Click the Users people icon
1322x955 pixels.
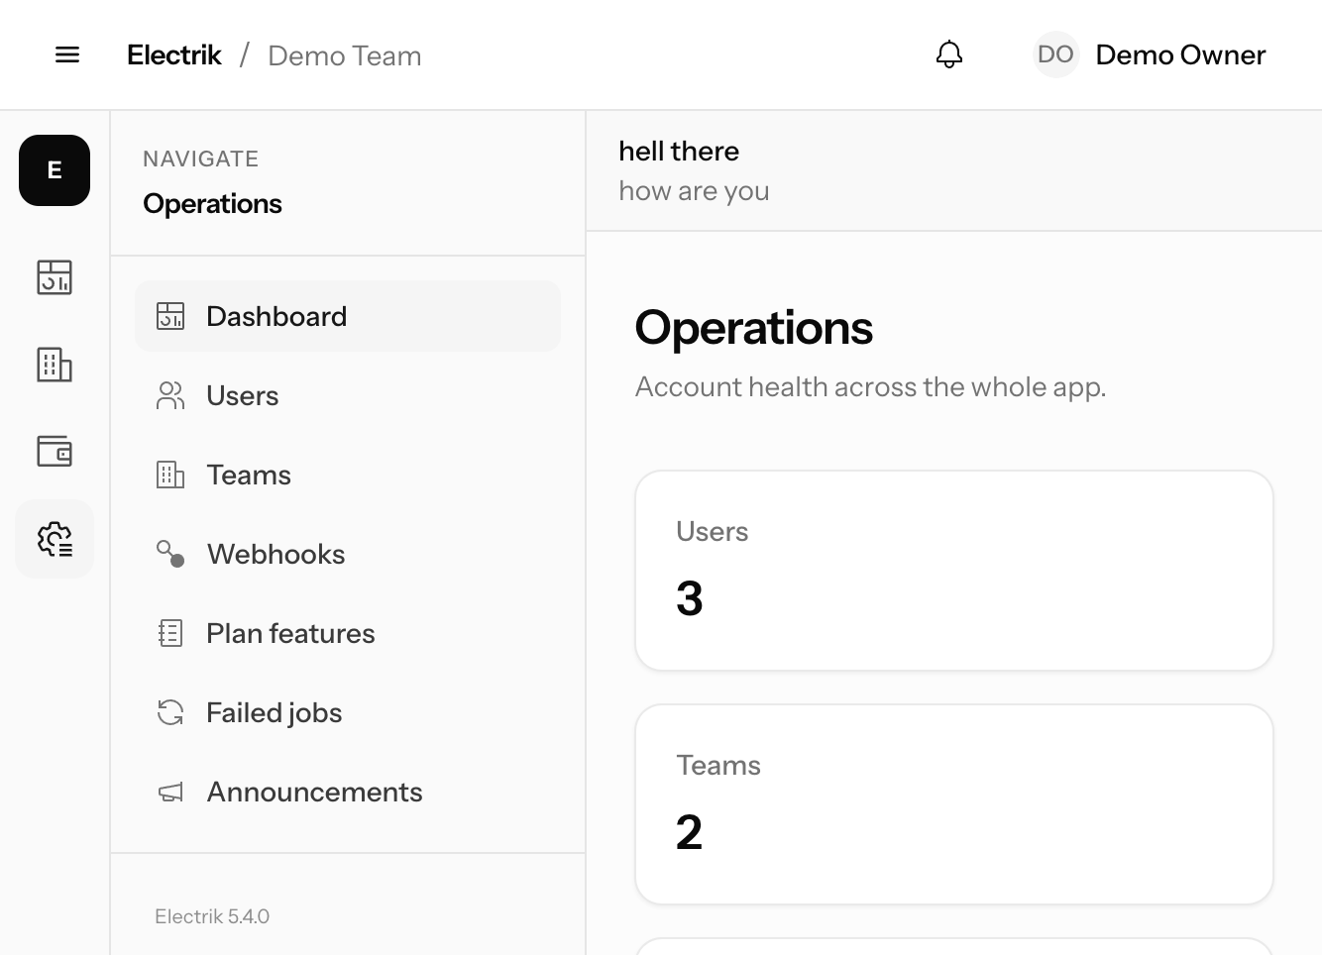(x=170, y=395)
